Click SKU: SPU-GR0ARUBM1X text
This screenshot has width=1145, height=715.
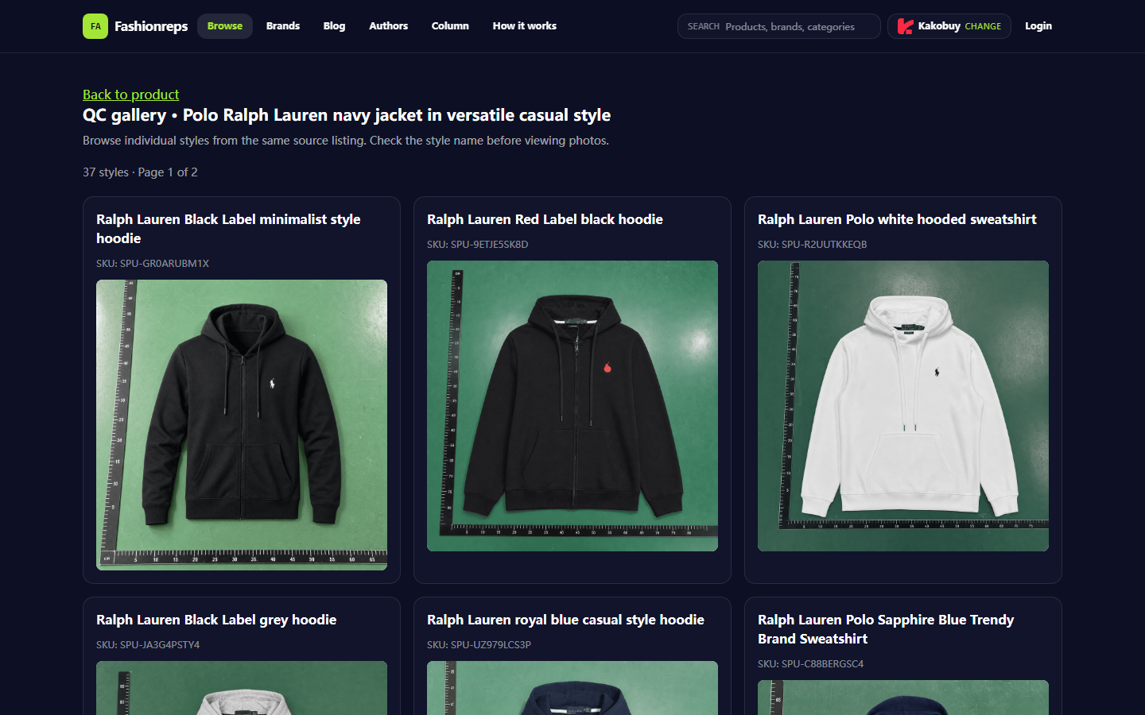[x=153, y=263]
